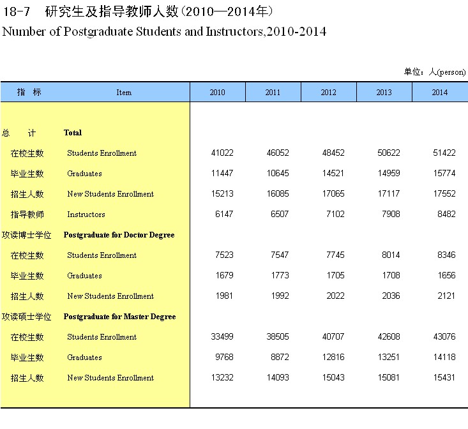Click the Item column header
Viewport: 468px width, 429px height.
(124, 93)
